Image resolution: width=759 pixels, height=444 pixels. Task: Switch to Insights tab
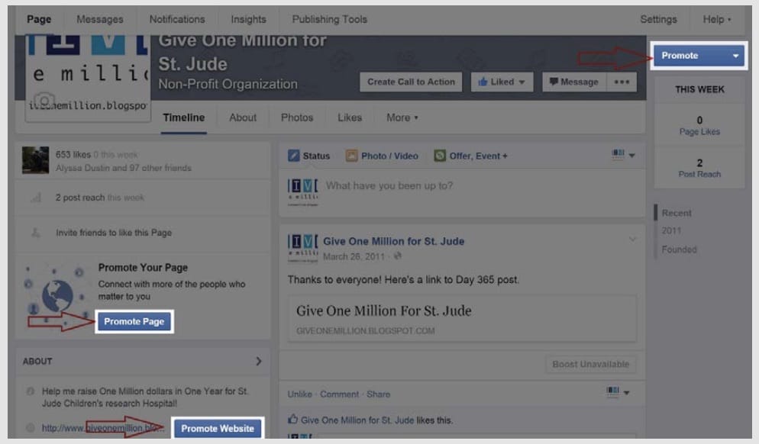(248, 19)
